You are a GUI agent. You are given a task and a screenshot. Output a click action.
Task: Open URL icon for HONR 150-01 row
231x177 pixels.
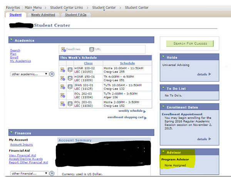[70, 78]
